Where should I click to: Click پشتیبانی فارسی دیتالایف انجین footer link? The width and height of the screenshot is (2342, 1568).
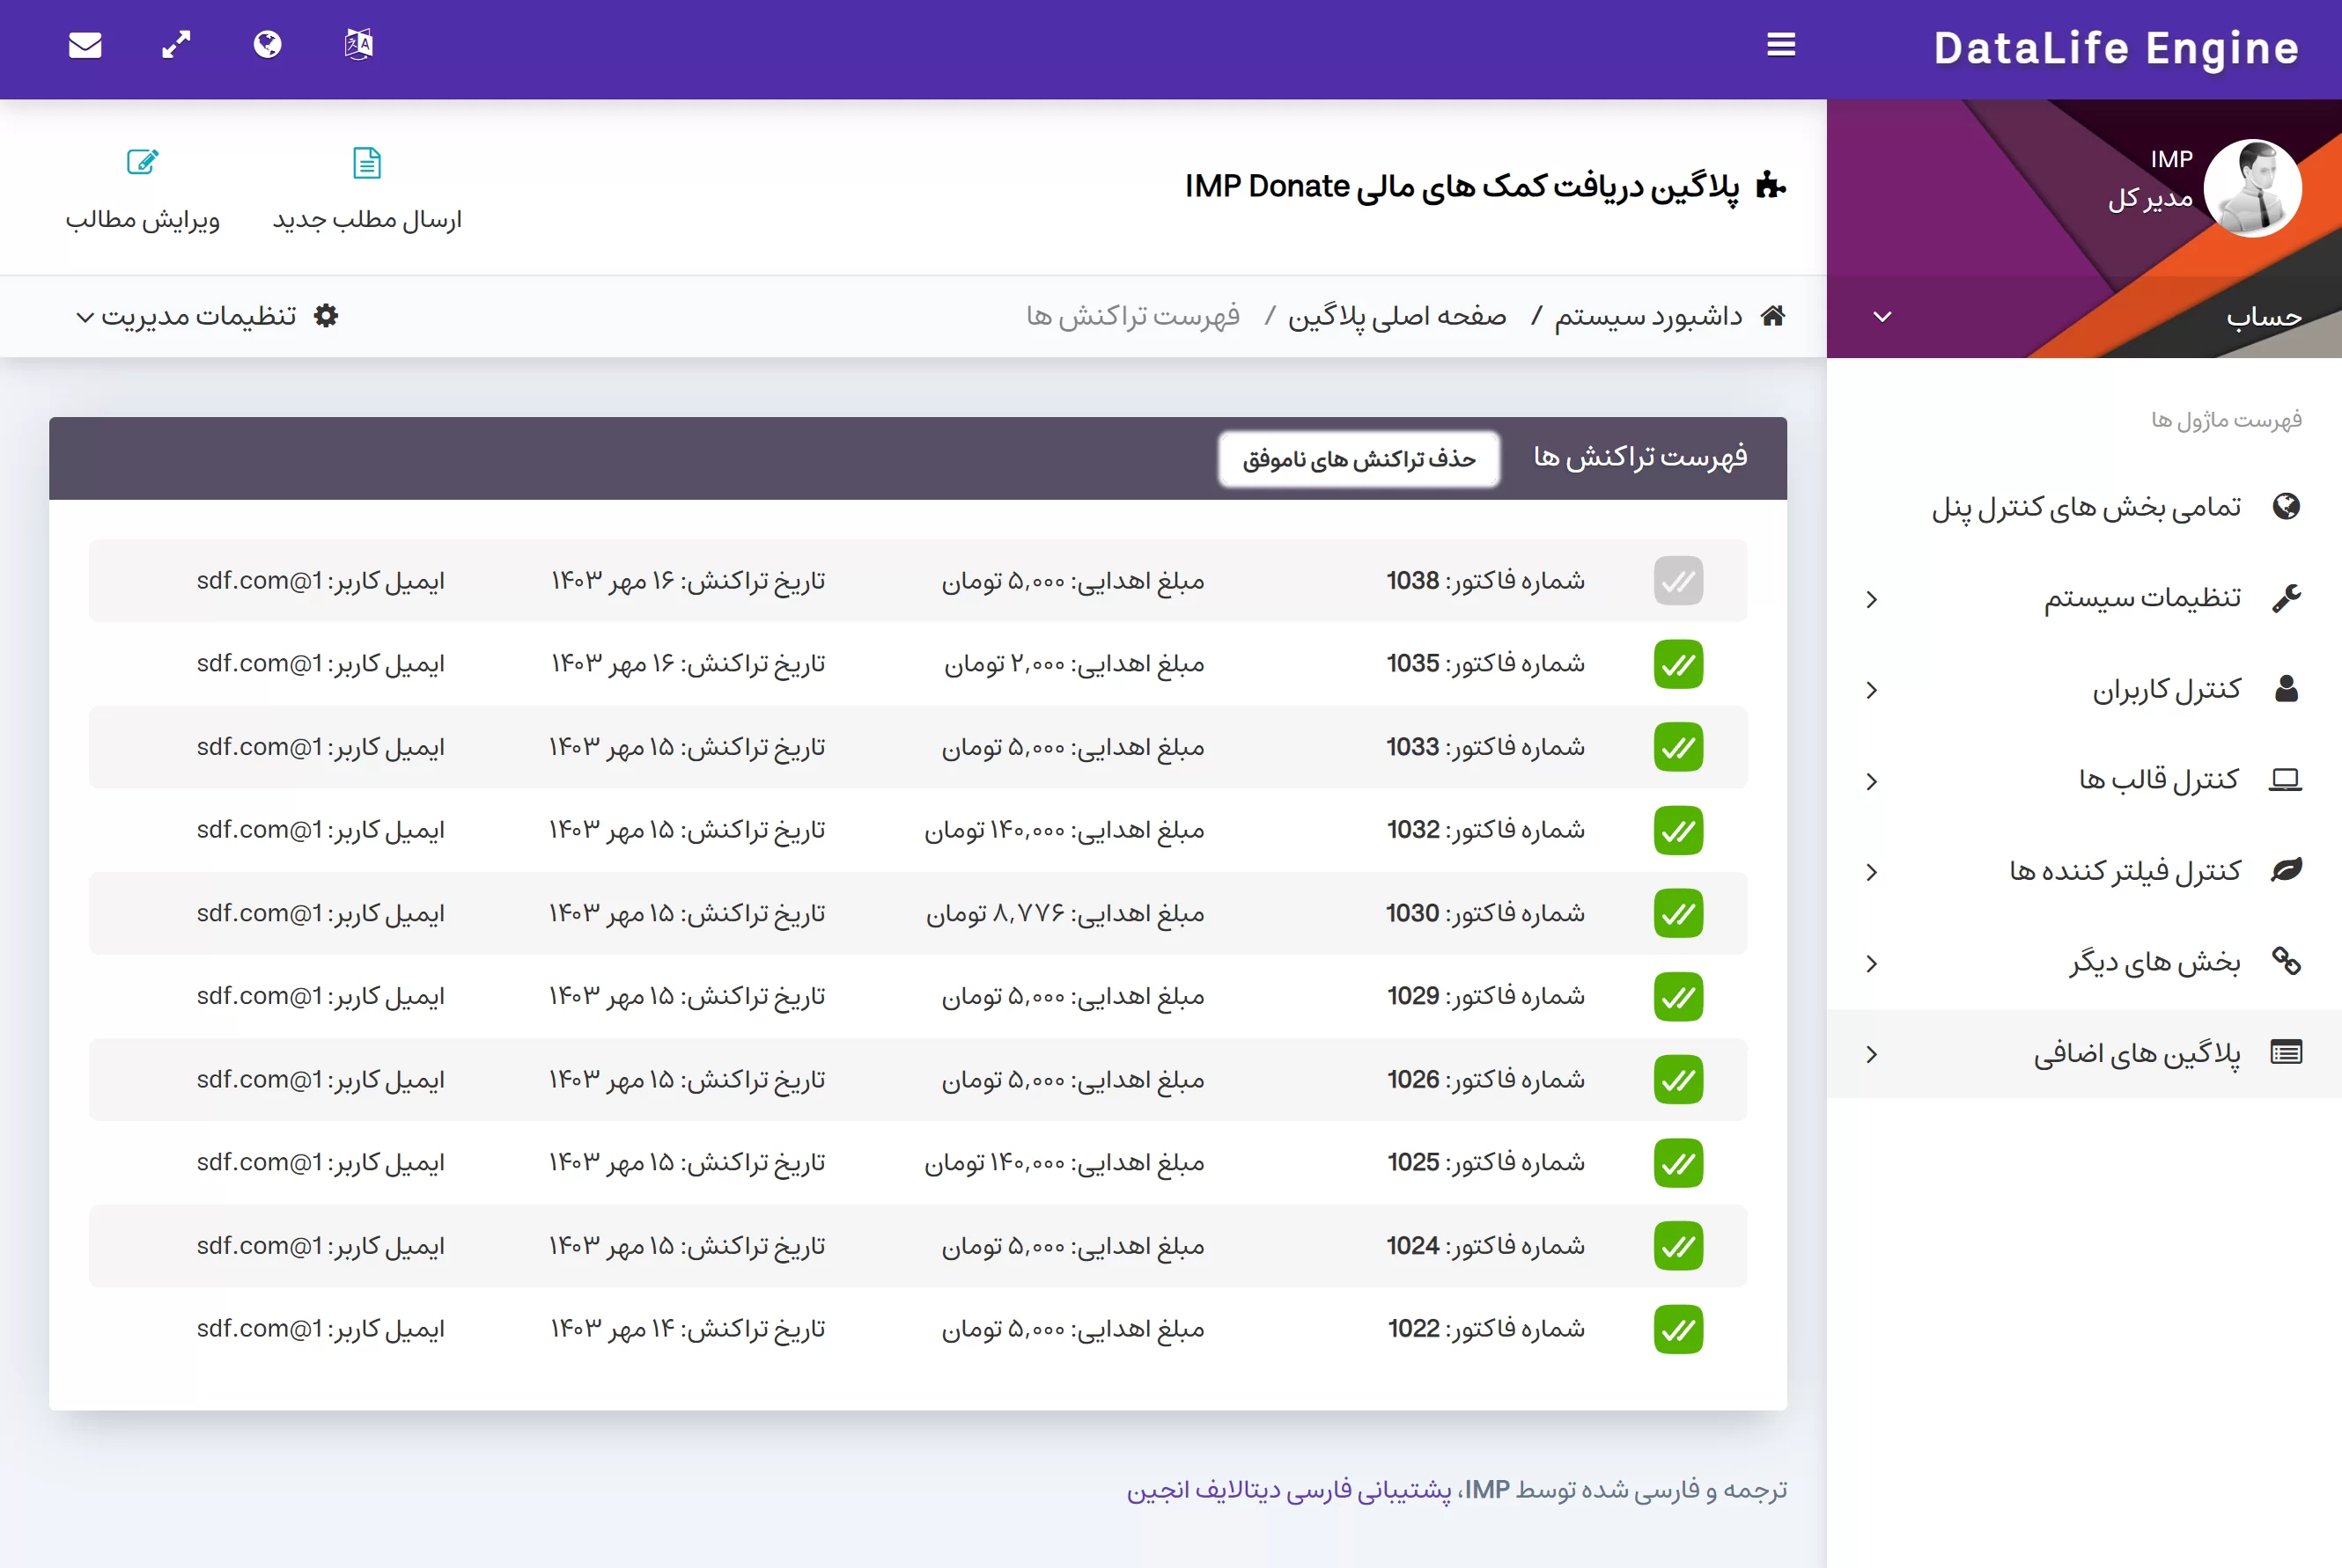tap(1289, 1490)
